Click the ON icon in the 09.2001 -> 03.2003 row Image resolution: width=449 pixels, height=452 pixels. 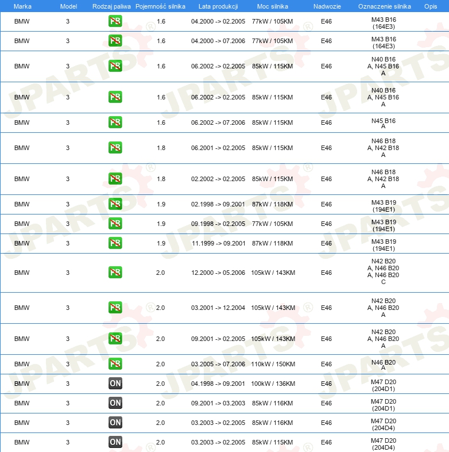tap(115, 403)
